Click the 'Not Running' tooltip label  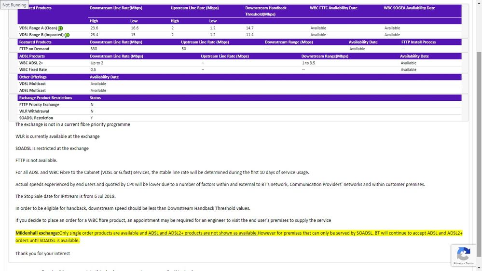pos(14,5)
